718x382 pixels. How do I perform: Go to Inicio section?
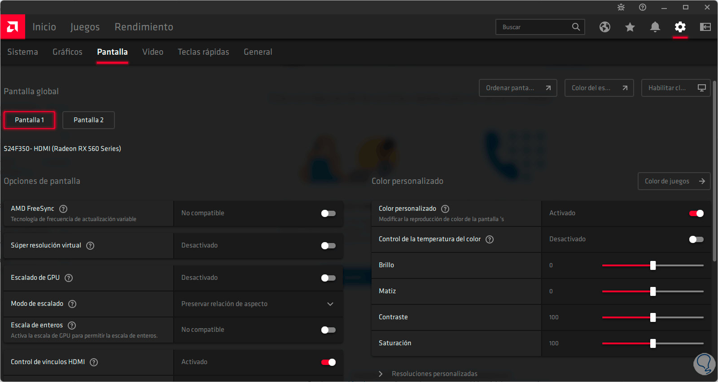[x=44, y=27]
